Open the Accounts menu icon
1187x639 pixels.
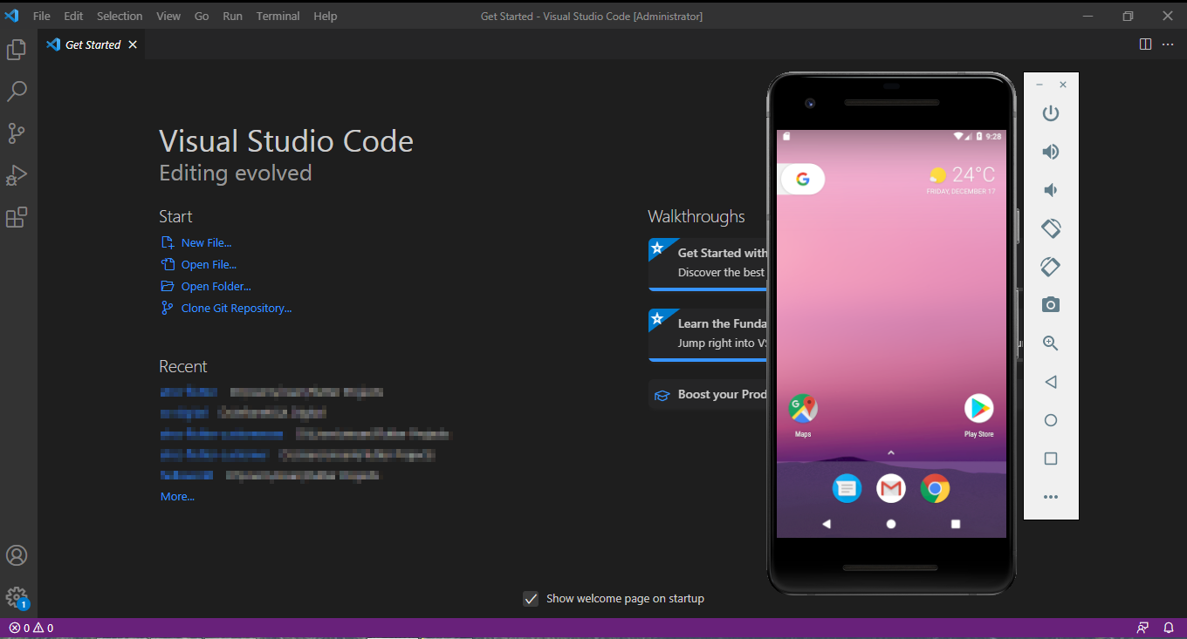[17, 555]
